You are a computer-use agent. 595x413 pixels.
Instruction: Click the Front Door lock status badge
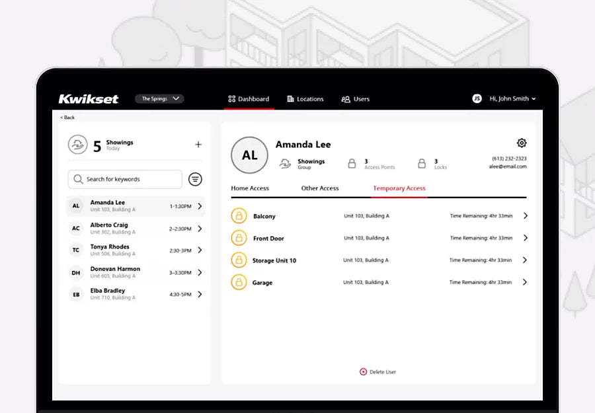tap(238, 238)
